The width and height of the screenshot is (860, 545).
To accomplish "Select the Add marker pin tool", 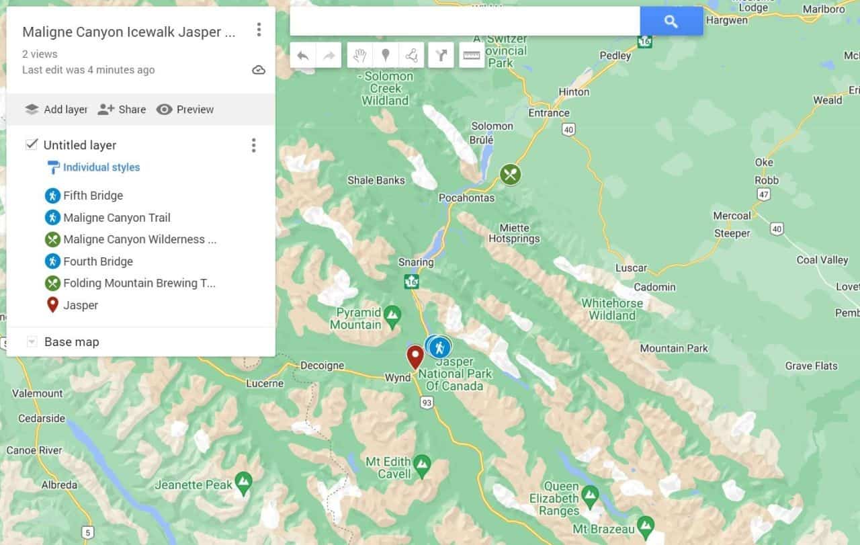I will (386, 56).
